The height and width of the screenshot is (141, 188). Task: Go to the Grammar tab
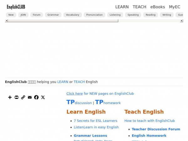(x=53, y=15)
